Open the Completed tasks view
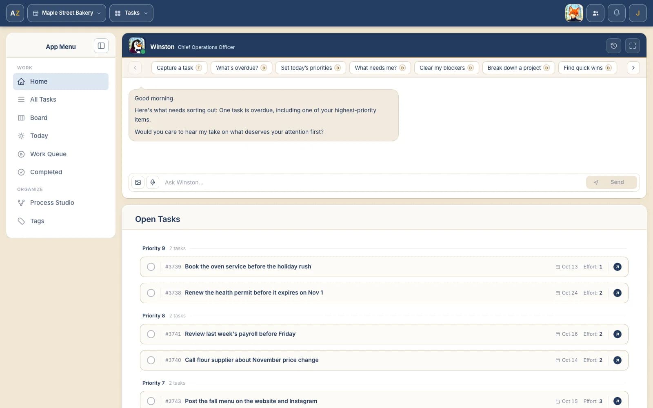 [x=61, y=172]
